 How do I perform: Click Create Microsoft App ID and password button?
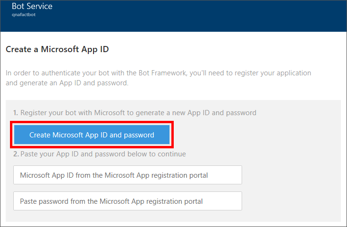pyautogui.click(x=92, y=135)
